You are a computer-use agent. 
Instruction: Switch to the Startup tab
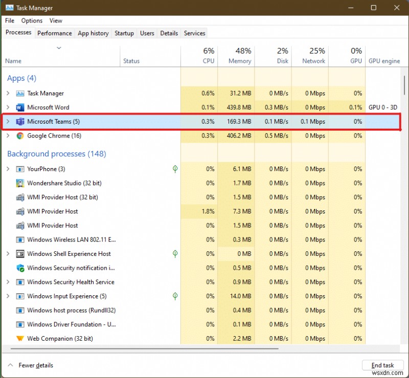124,33
